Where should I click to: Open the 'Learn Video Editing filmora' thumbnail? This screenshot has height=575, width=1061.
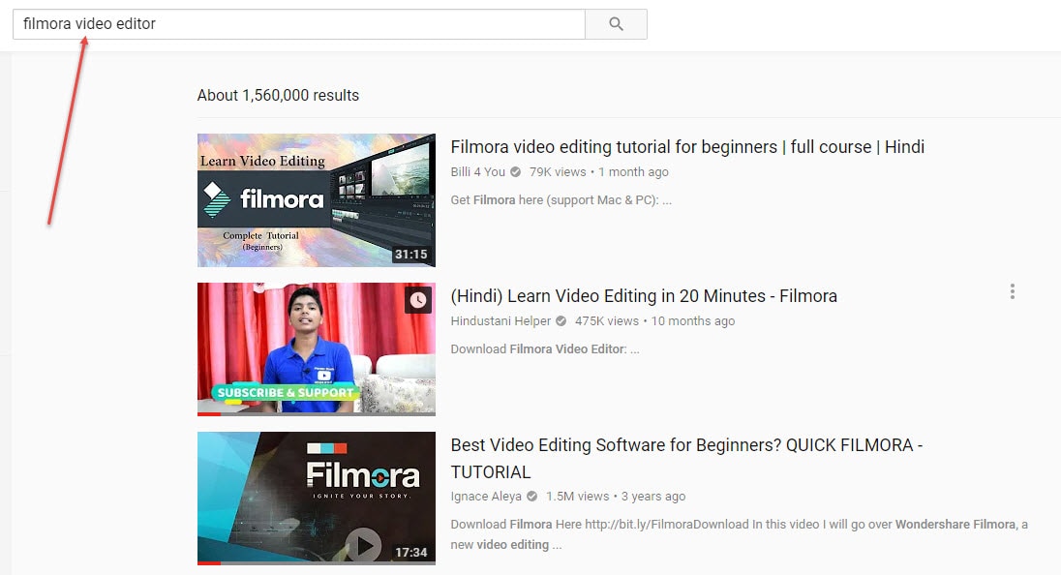(x=316, y=200)
